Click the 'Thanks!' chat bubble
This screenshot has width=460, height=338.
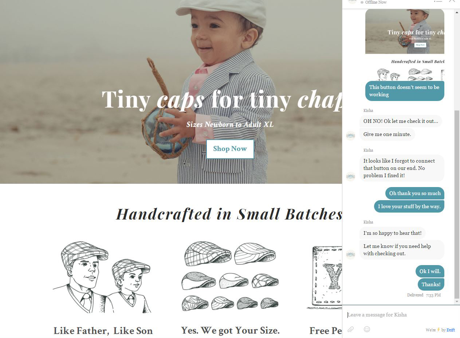click(x=431, y=284)
